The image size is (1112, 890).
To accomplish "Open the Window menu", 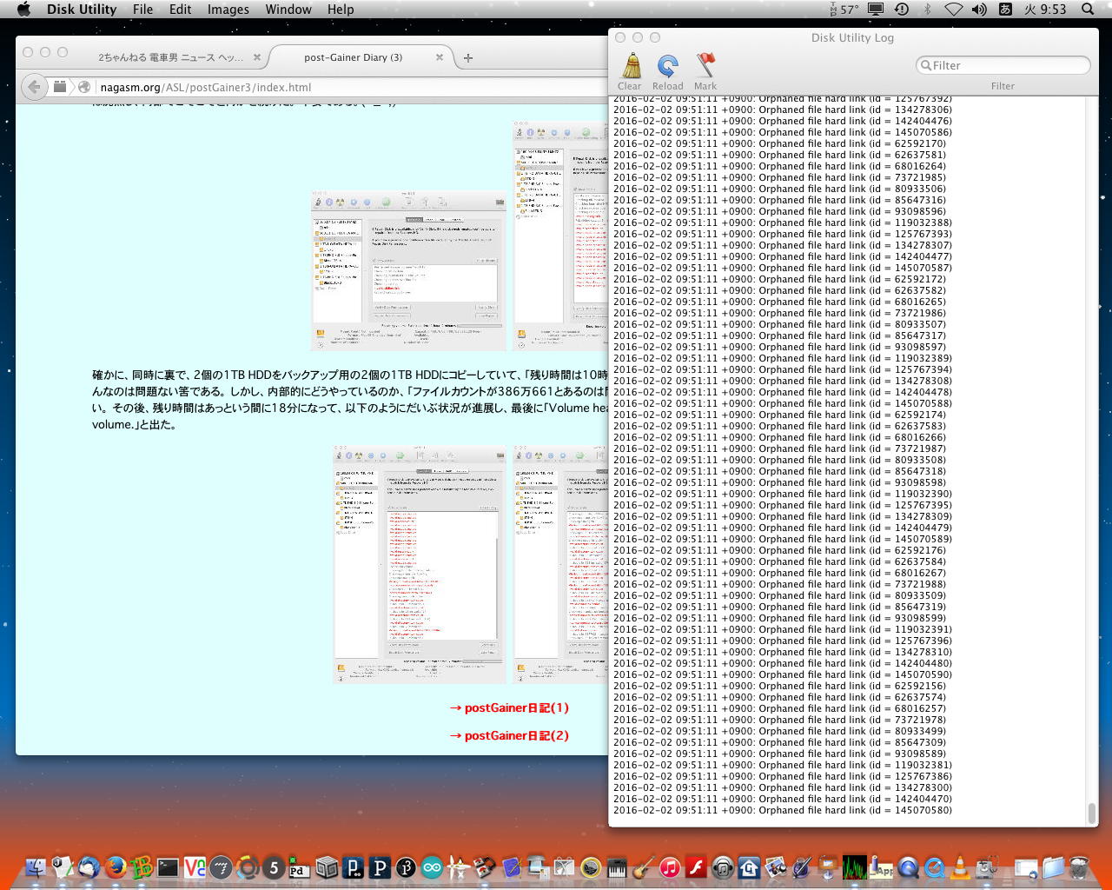I will coord(288,10).
